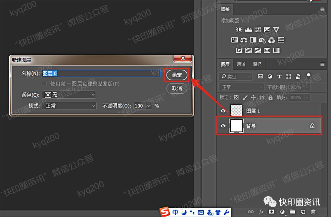
Task: Open the 颜色 dropdown in dialog
Action: tap(69, 95)
